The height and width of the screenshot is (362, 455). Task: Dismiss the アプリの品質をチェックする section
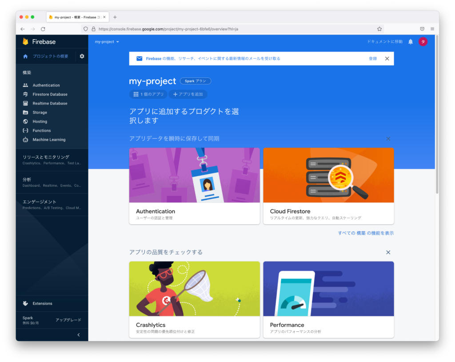click(x=388, y=252)
